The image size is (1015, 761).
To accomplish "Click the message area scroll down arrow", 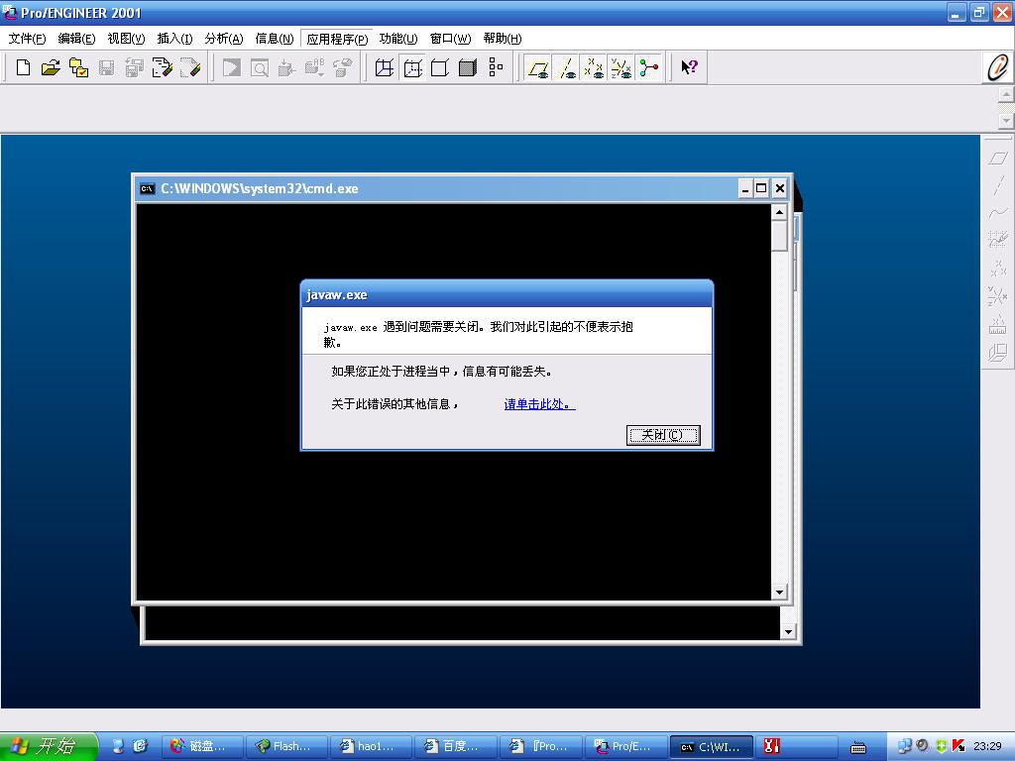I will click(1005, 120).
